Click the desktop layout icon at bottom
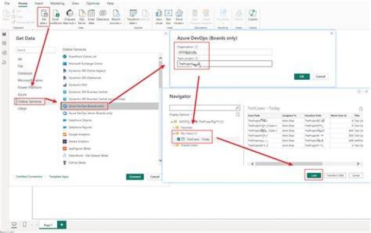Viewport: 371px width, 233px height. click(x=14, y=224)
